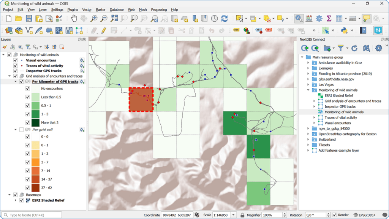The height and width of the screenshot is (219, 389).
Task: Collapse the Per kilometer of GPS tracks legend
Action: pyautogui.click(x=15, y=81)
